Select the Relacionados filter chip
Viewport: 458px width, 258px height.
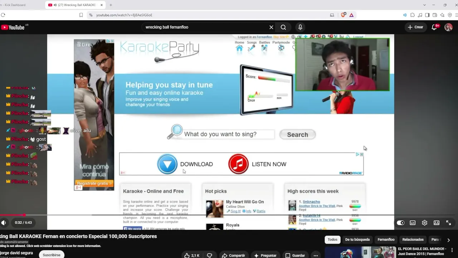(413, 240)
